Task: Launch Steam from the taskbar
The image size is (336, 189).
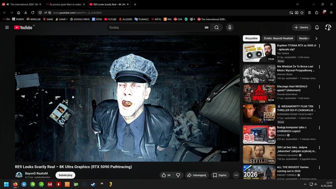Action: [93, 184]
